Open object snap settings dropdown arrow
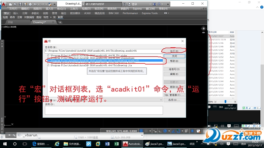 (182, 131)
